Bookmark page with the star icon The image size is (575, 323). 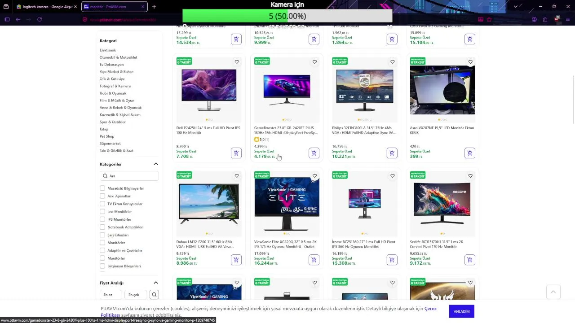[489, 19]
